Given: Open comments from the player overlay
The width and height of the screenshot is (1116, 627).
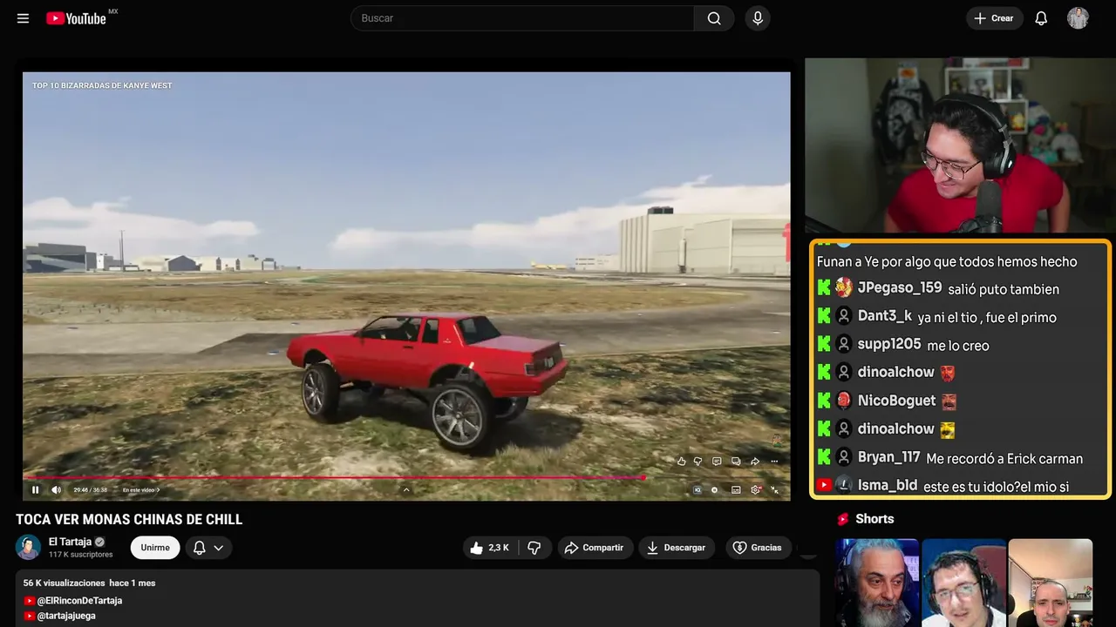Looking at the screenshot, I should (x=717, y=462).
